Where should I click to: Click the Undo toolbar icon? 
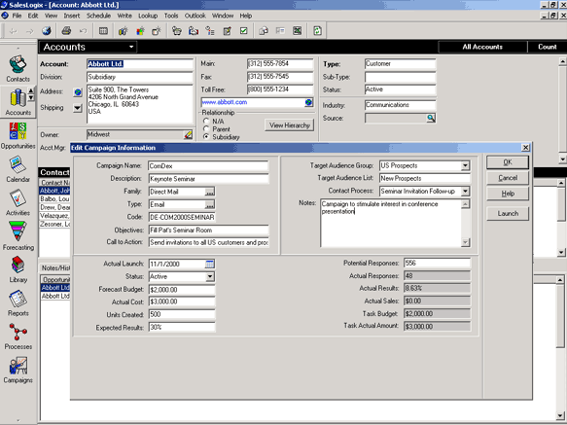coord(84,31)
